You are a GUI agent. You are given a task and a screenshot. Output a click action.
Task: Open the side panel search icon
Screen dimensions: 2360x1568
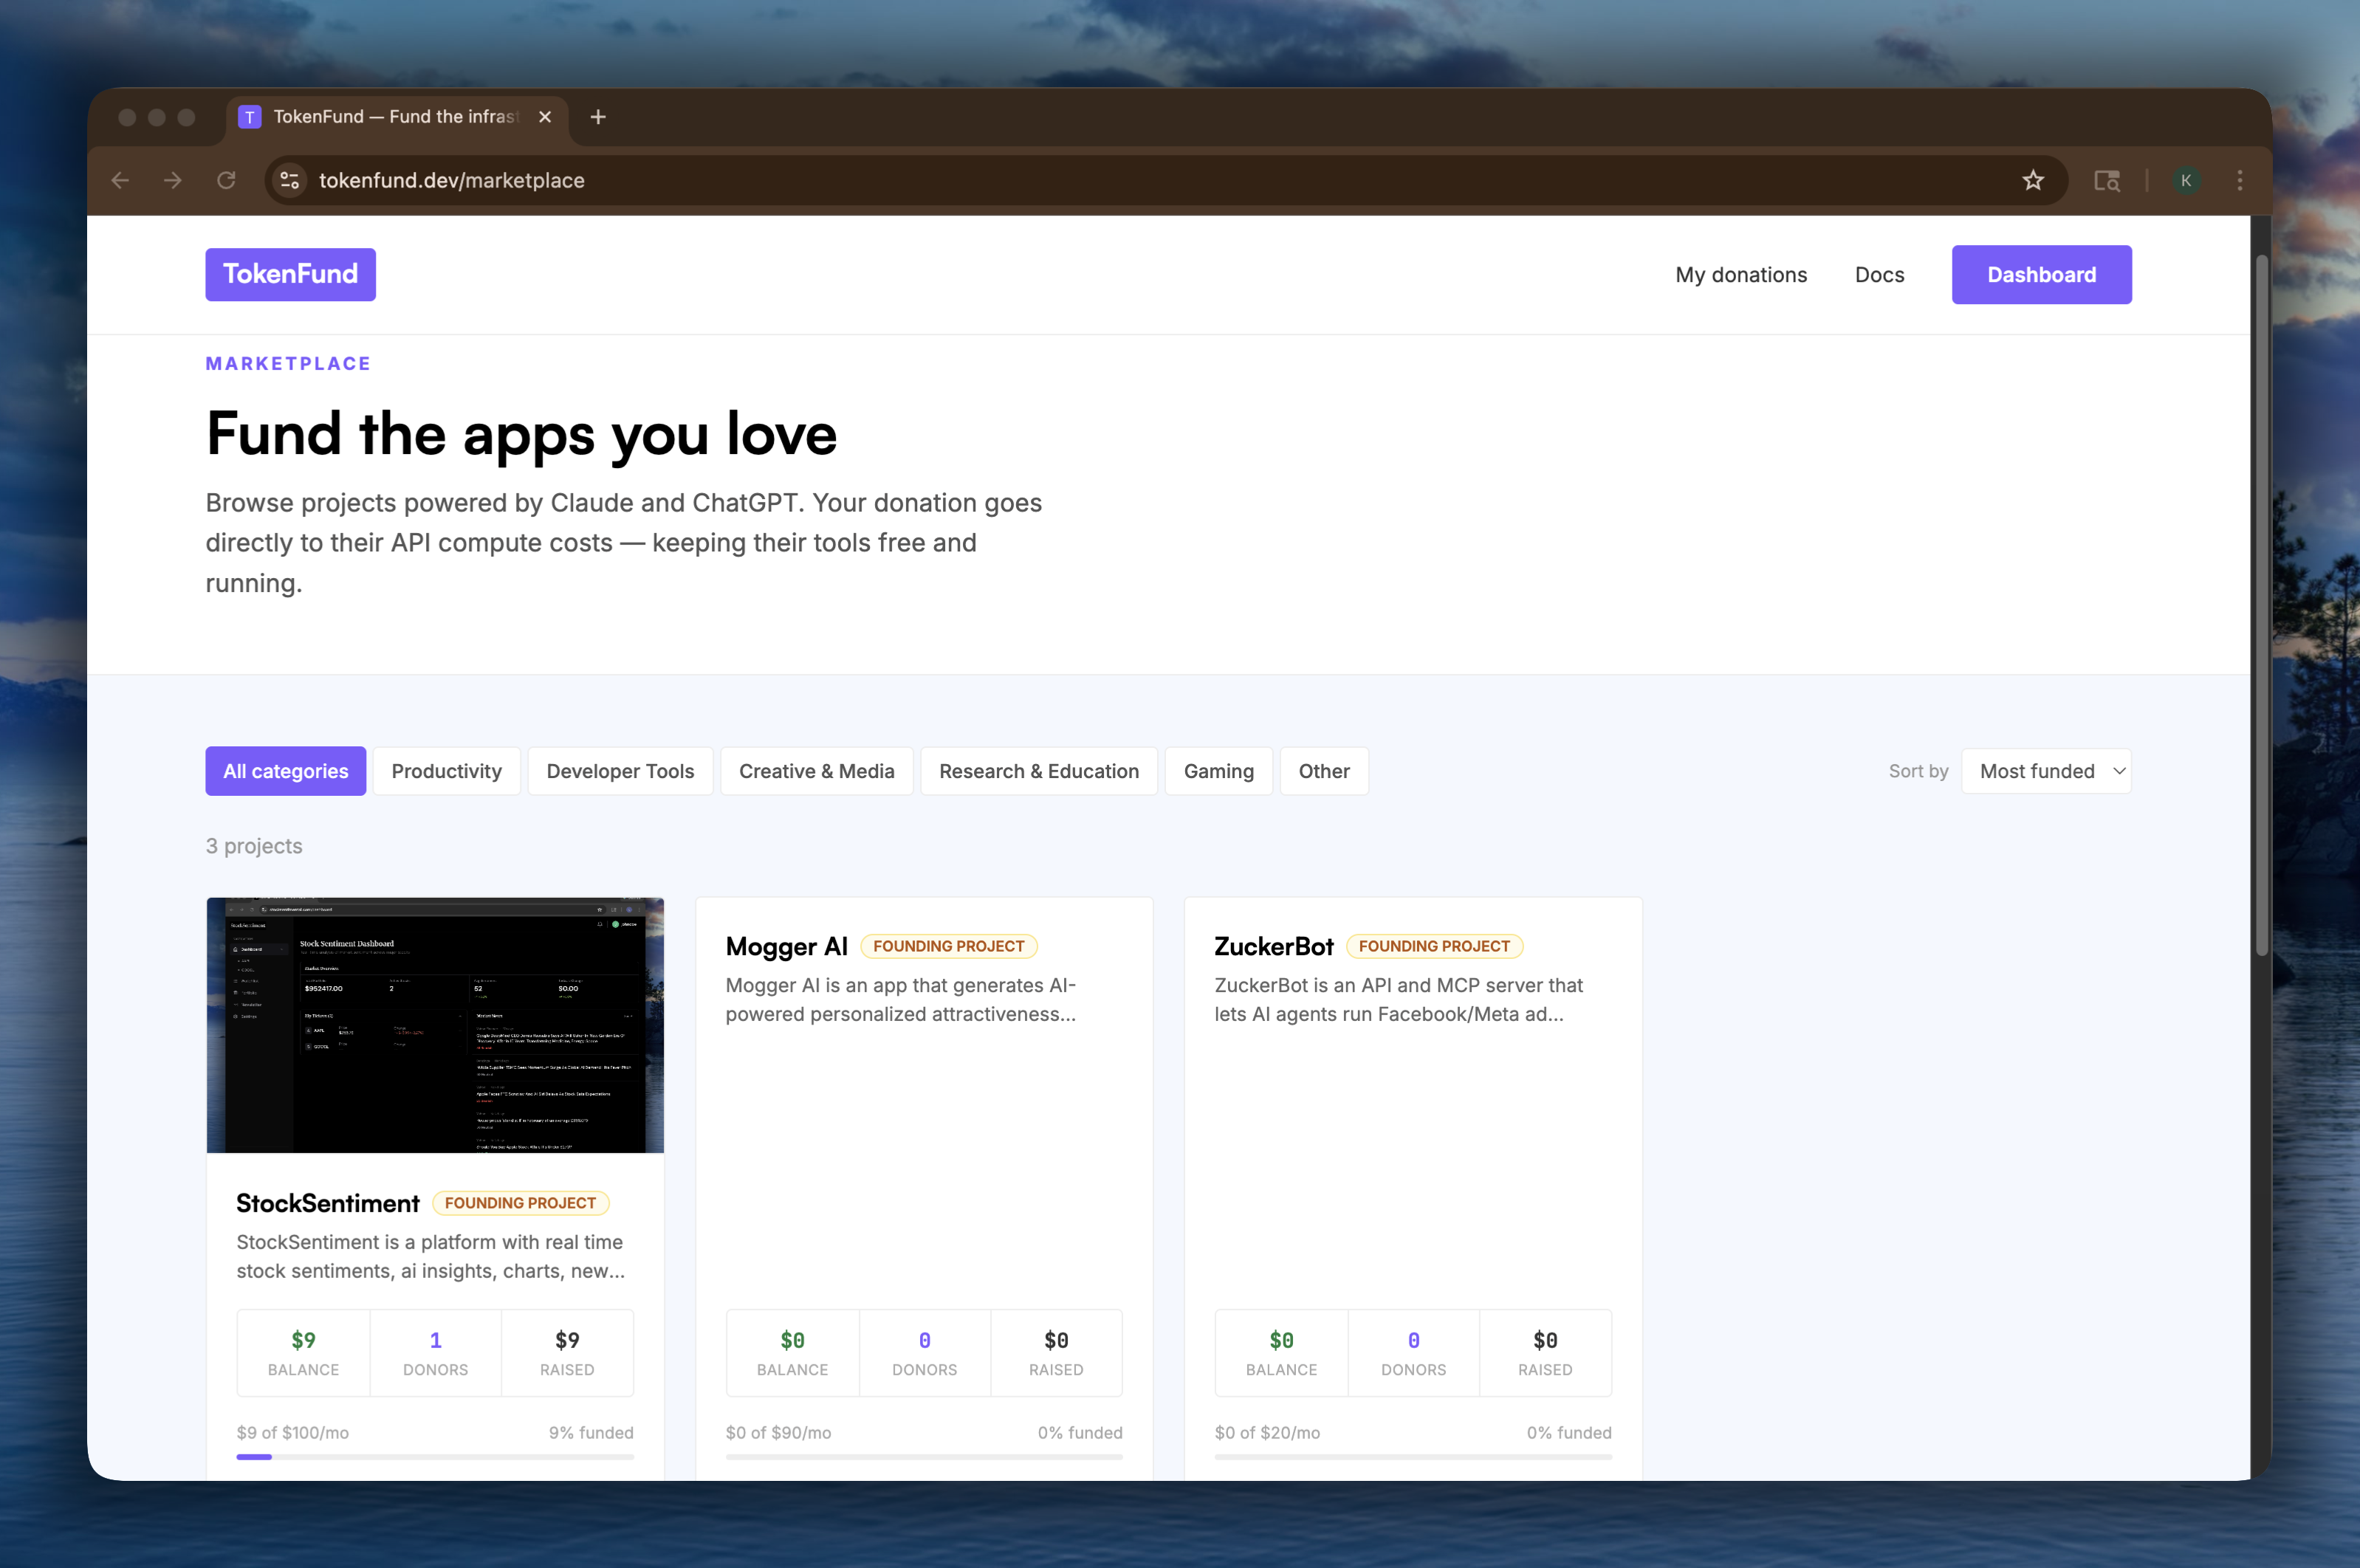[2106, 180]
